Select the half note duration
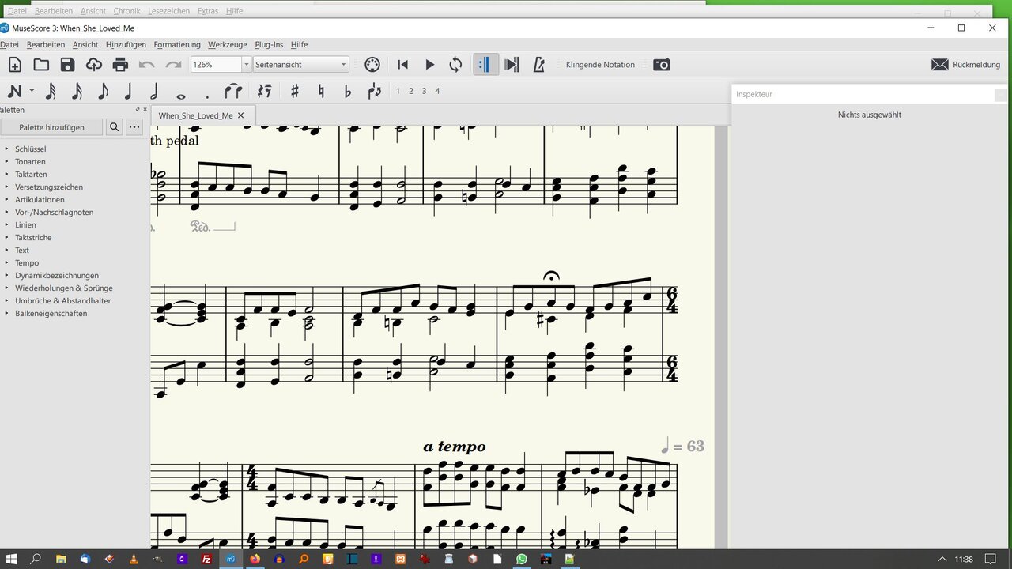This screenshot has height=569, width=1012. pyautogui.click(x=155, y=91)
